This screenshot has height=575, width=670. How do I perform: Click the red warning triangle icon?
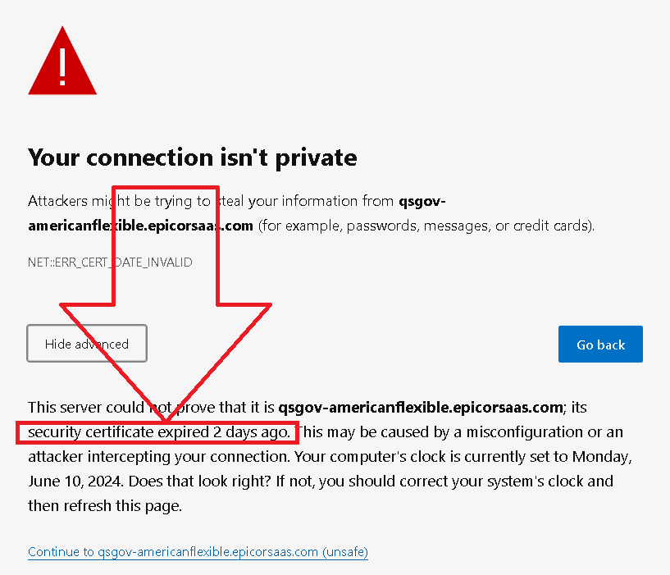point(62,61)
